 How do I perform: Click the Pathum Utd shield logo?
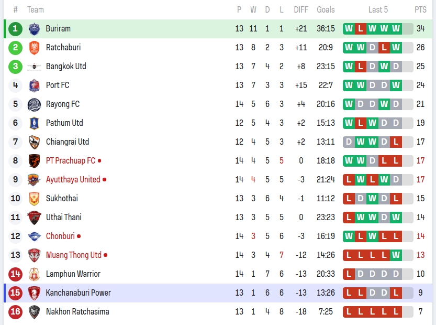(x=34, y=123)
